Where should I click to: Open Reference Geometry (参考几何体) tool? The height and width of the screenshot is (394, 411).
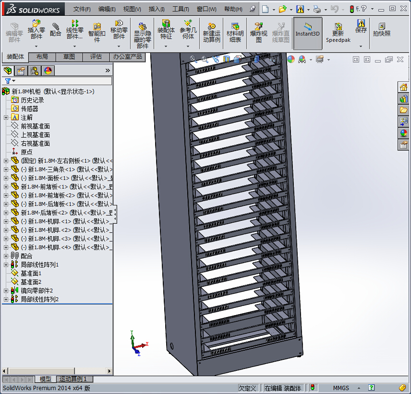pos(188,29)
